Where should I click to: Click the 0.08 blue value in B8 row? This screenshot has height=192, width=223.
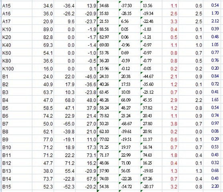[215, 131]
